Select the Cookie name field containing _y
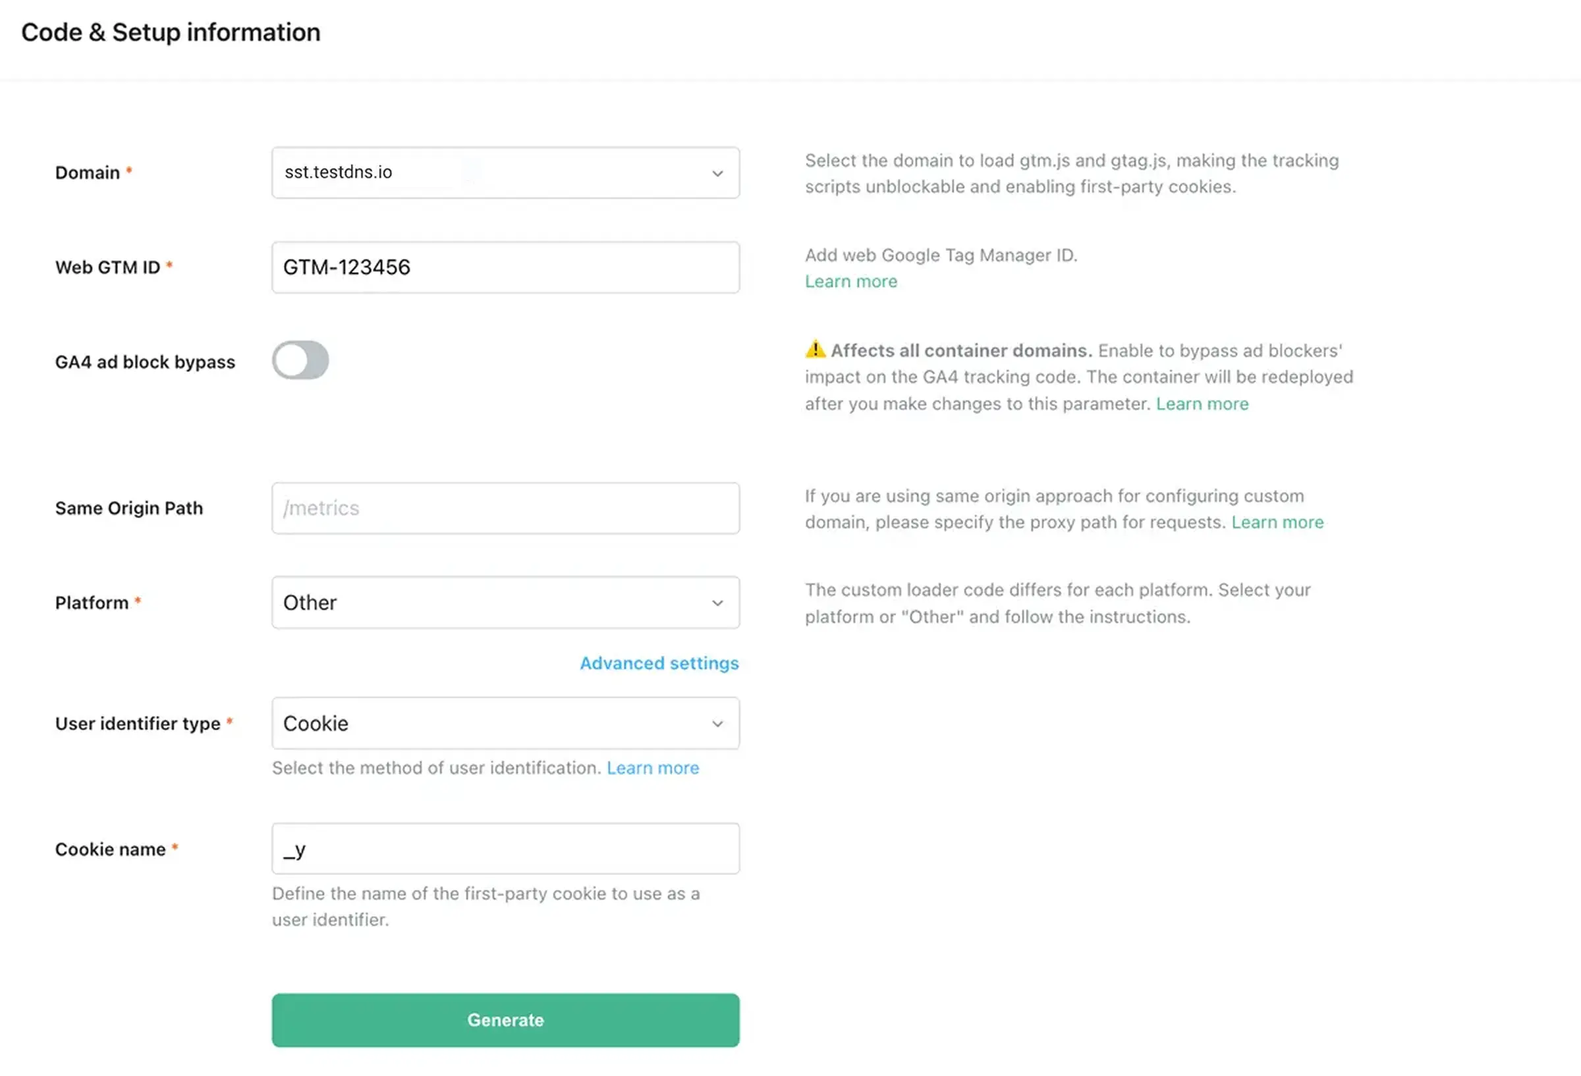This screenshot has width=1581, height=1076. (505, 848)
